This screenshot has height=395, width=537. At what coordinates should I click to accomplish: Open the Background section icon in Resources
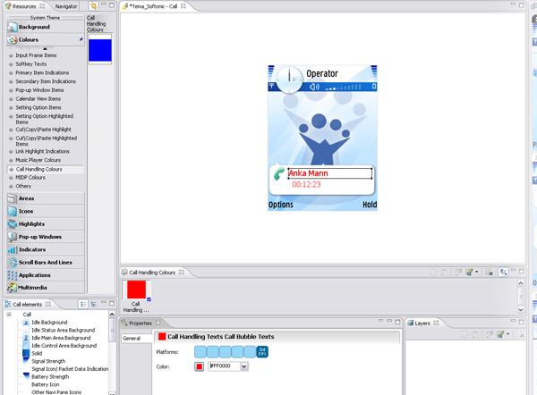coord(12,27)
